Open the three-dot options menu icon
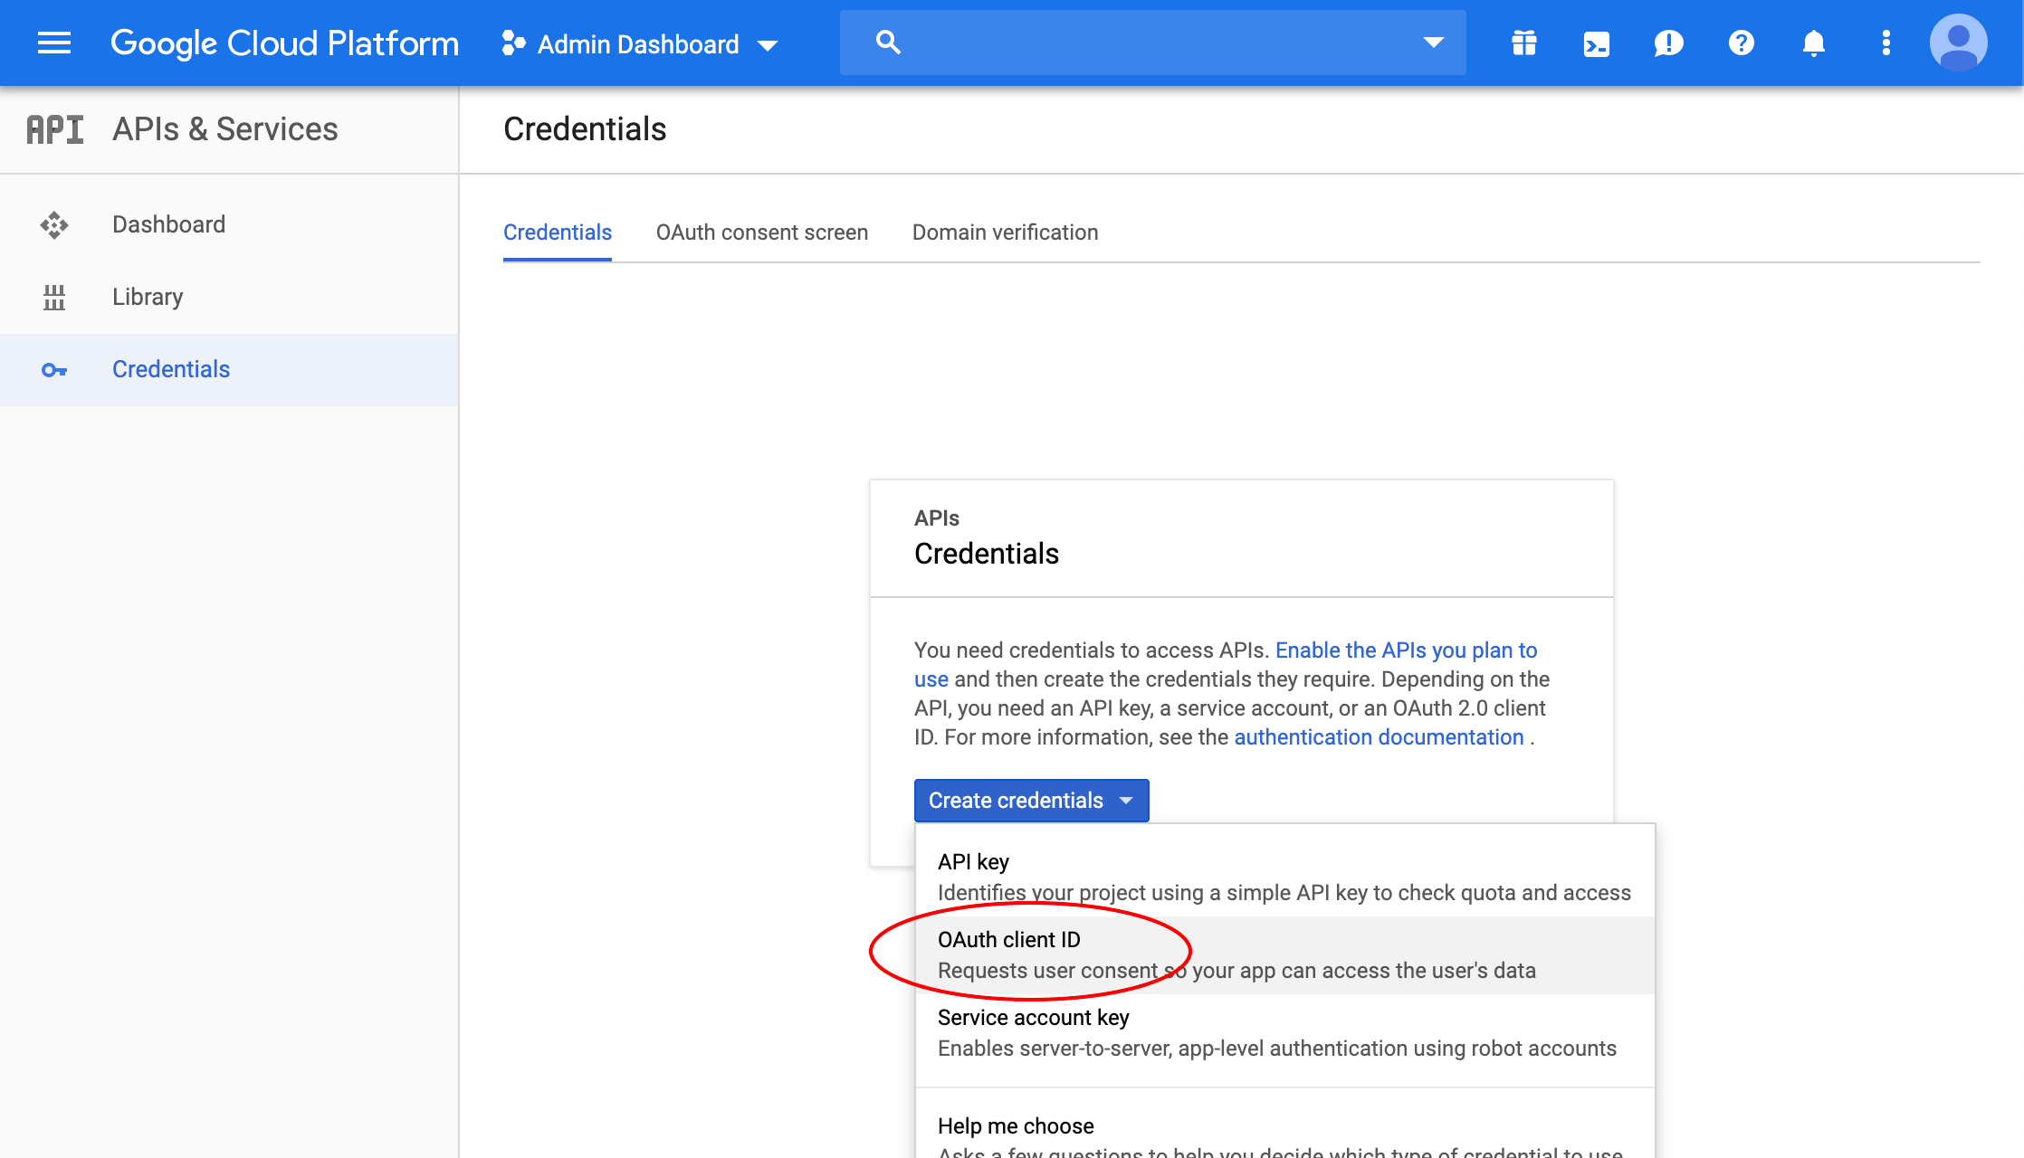The width and height of the screenshot is (2024, 1158). (x=1886, y=43)
